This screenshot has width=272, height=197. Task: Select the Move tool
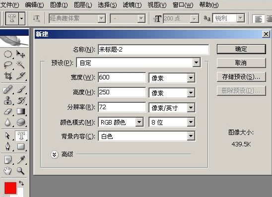click(21, 54)
